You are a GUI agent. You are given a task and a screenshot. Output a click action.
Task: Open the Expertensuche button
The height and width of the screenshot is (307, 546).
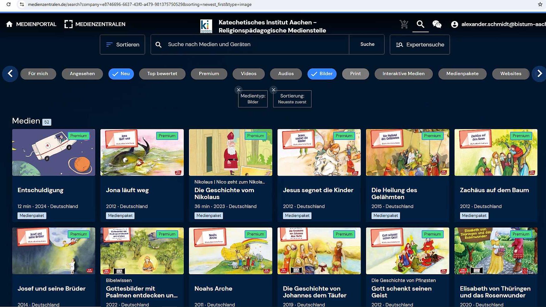[420, 44]
